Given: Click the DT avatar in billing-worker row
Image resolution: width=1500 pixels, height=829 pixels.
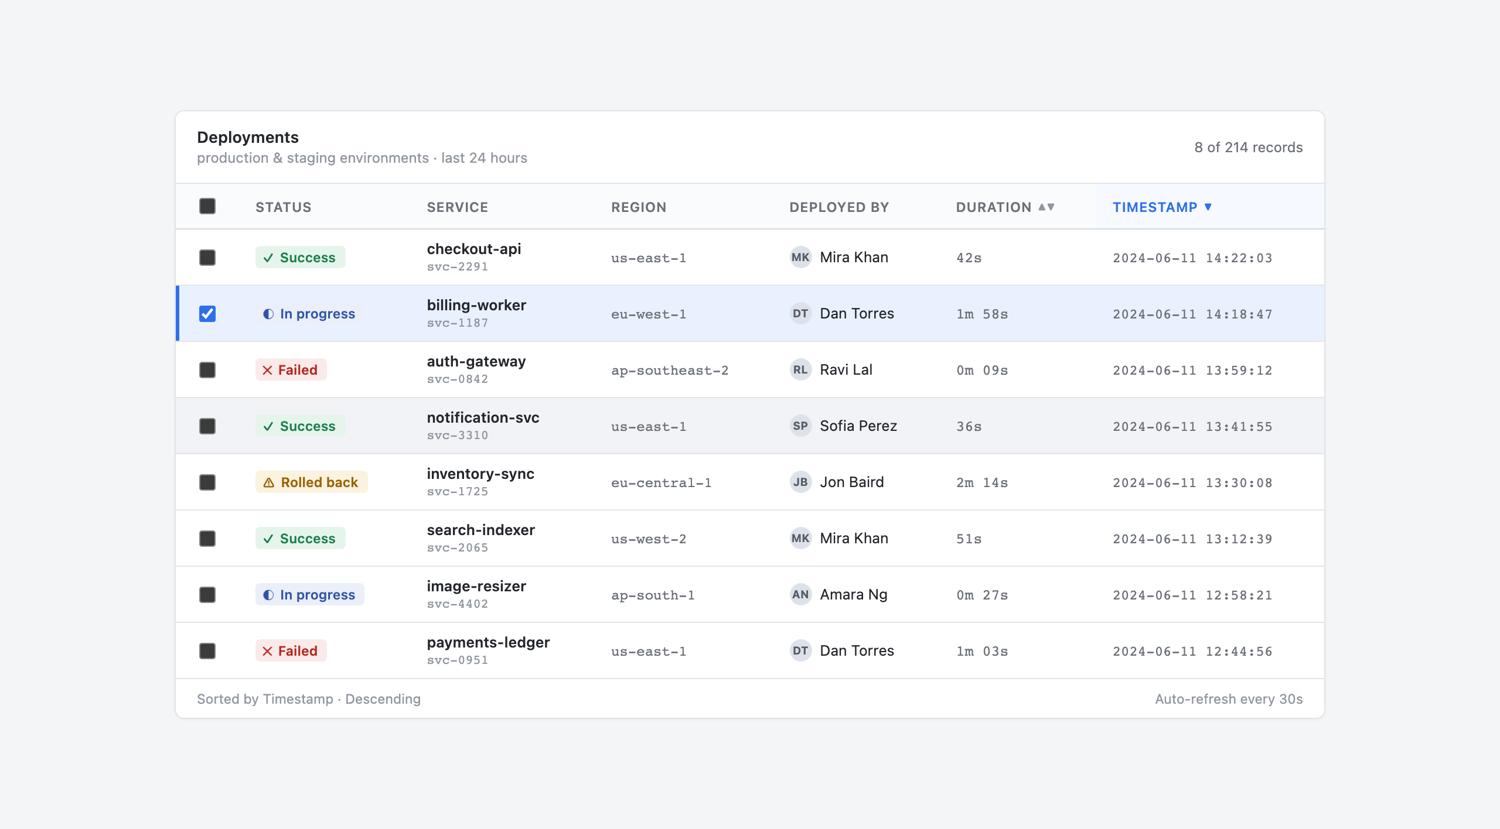Looking at the screenshot, I should pyautogui.click(x=800, y=313).
